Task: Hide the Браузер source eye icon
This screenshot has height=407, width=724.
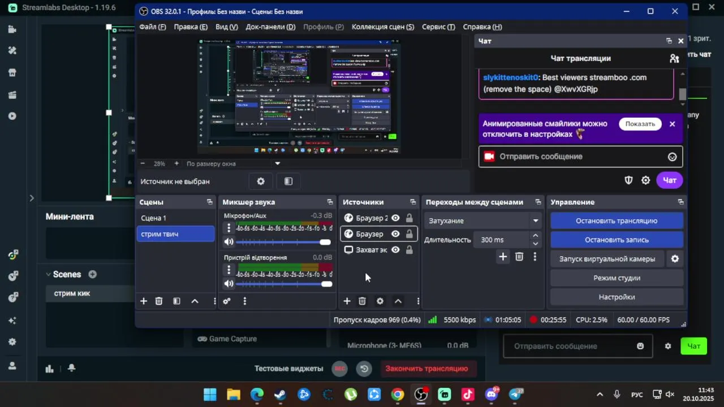Action: [x=395, y=234]
